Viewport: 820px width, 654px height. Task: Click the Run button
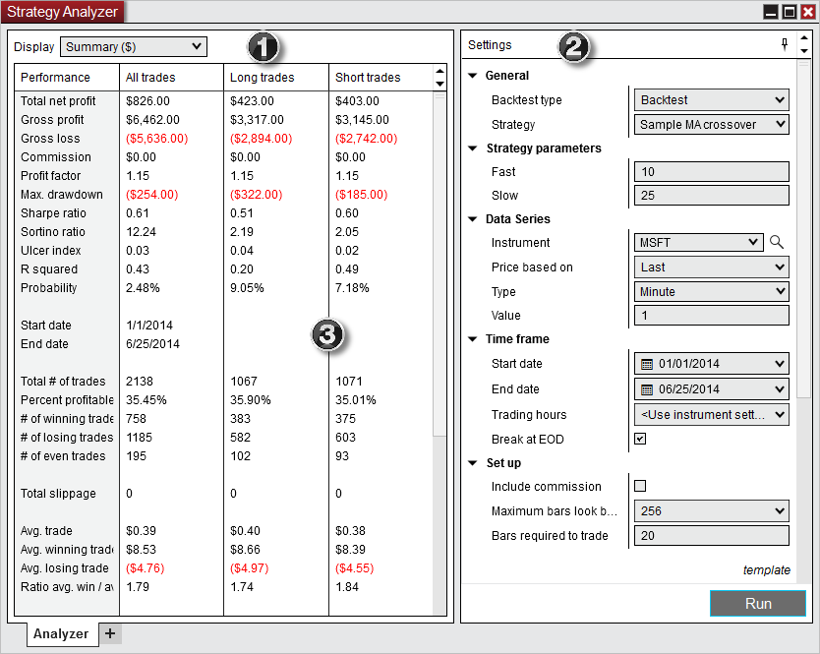[x=757, y=603]
